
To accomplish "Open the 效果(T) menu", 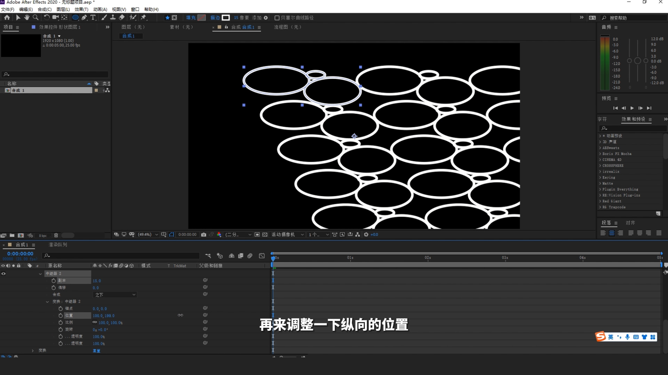I will click(81, 9).
